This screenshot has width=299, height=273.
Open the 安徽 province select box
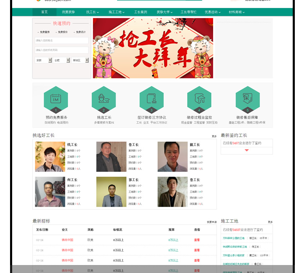[43, 60]
